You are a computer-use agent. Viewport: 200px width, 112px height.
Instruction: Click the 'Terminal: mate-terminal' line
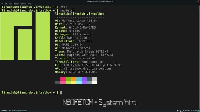tap(75, 58)
